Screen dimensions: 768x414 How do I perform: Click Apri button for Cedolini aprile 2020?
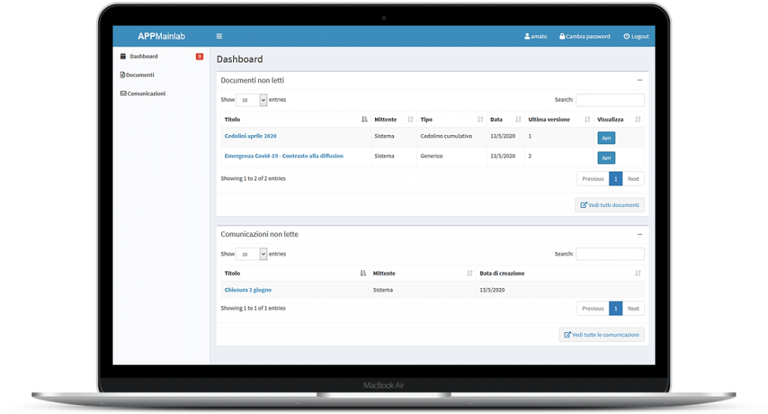(x=606, y=138)
